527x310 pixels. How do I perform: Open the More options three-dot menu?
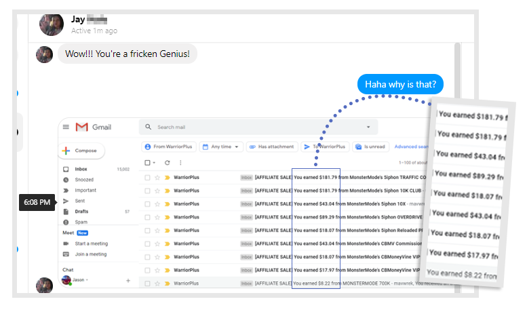pyautogui.click(x=180, y=163)
